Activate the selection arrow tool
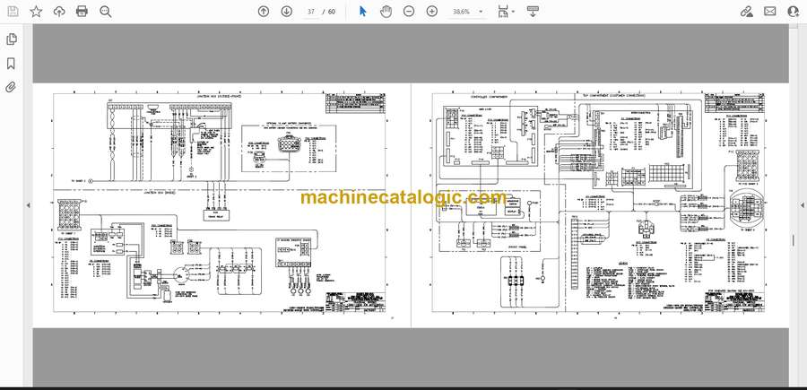 pyautogui.click(x=363, y=12)
